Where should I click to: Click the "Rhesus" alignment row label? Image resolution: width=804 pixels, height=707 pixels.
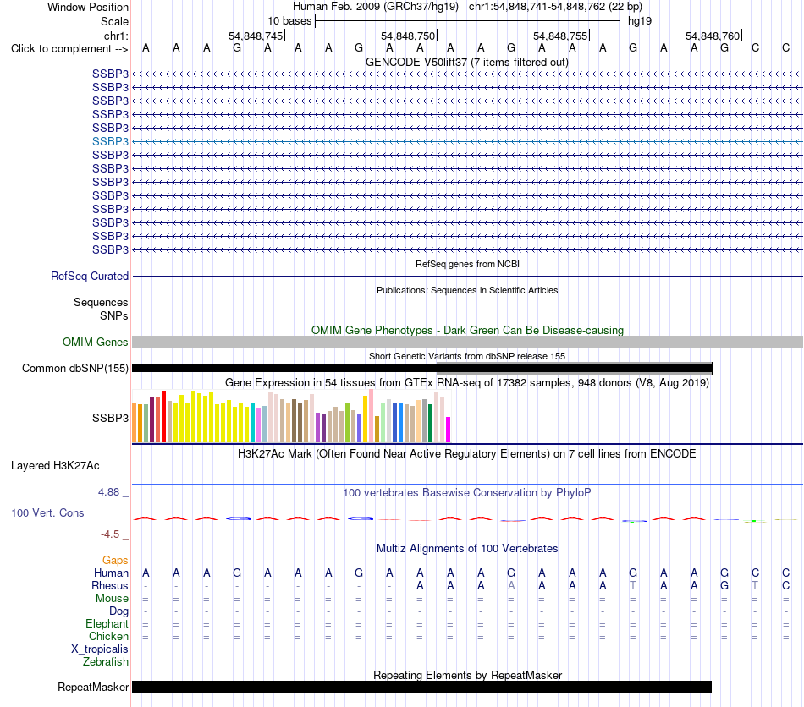pyautogui.click(x=110, y=585)
